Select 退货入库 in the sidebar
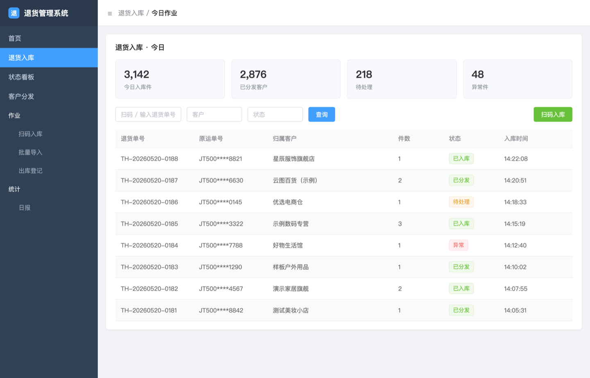The image size is (590, 378). click(49, 58)
